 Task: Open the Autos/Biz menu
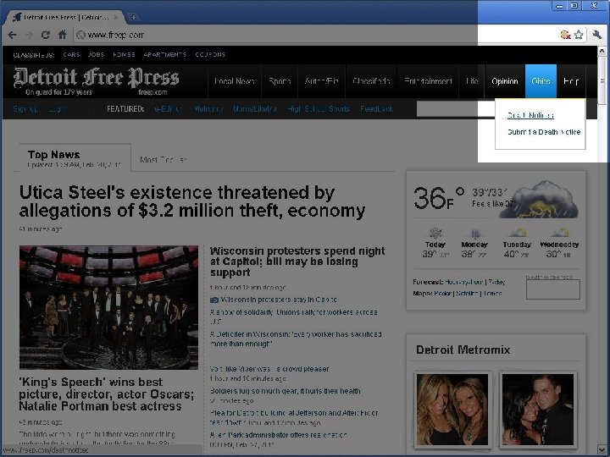pyautogui.click(x=321, y=81)
